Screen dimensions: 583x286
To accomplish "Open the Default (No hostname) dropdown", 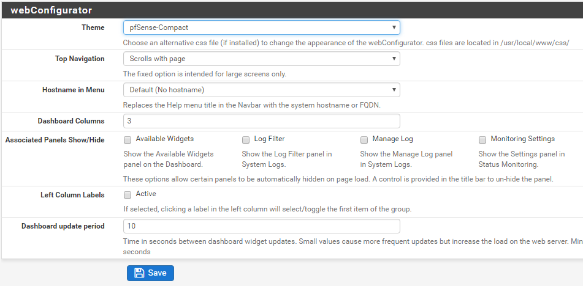I will 261,90.
